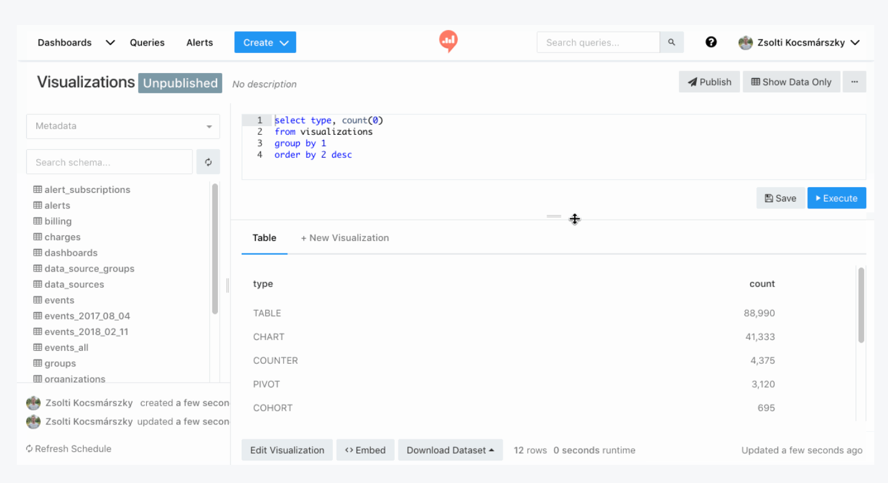Click the 4,375 count value
Viewport: 888px width, 483px height.
pyautogui.click(x=762, y=361)
